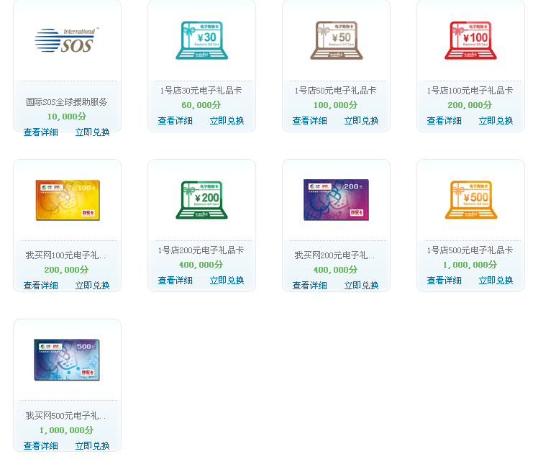Click the title 我买网100元电子礼..
538x459 pixels.
[65, 255]
